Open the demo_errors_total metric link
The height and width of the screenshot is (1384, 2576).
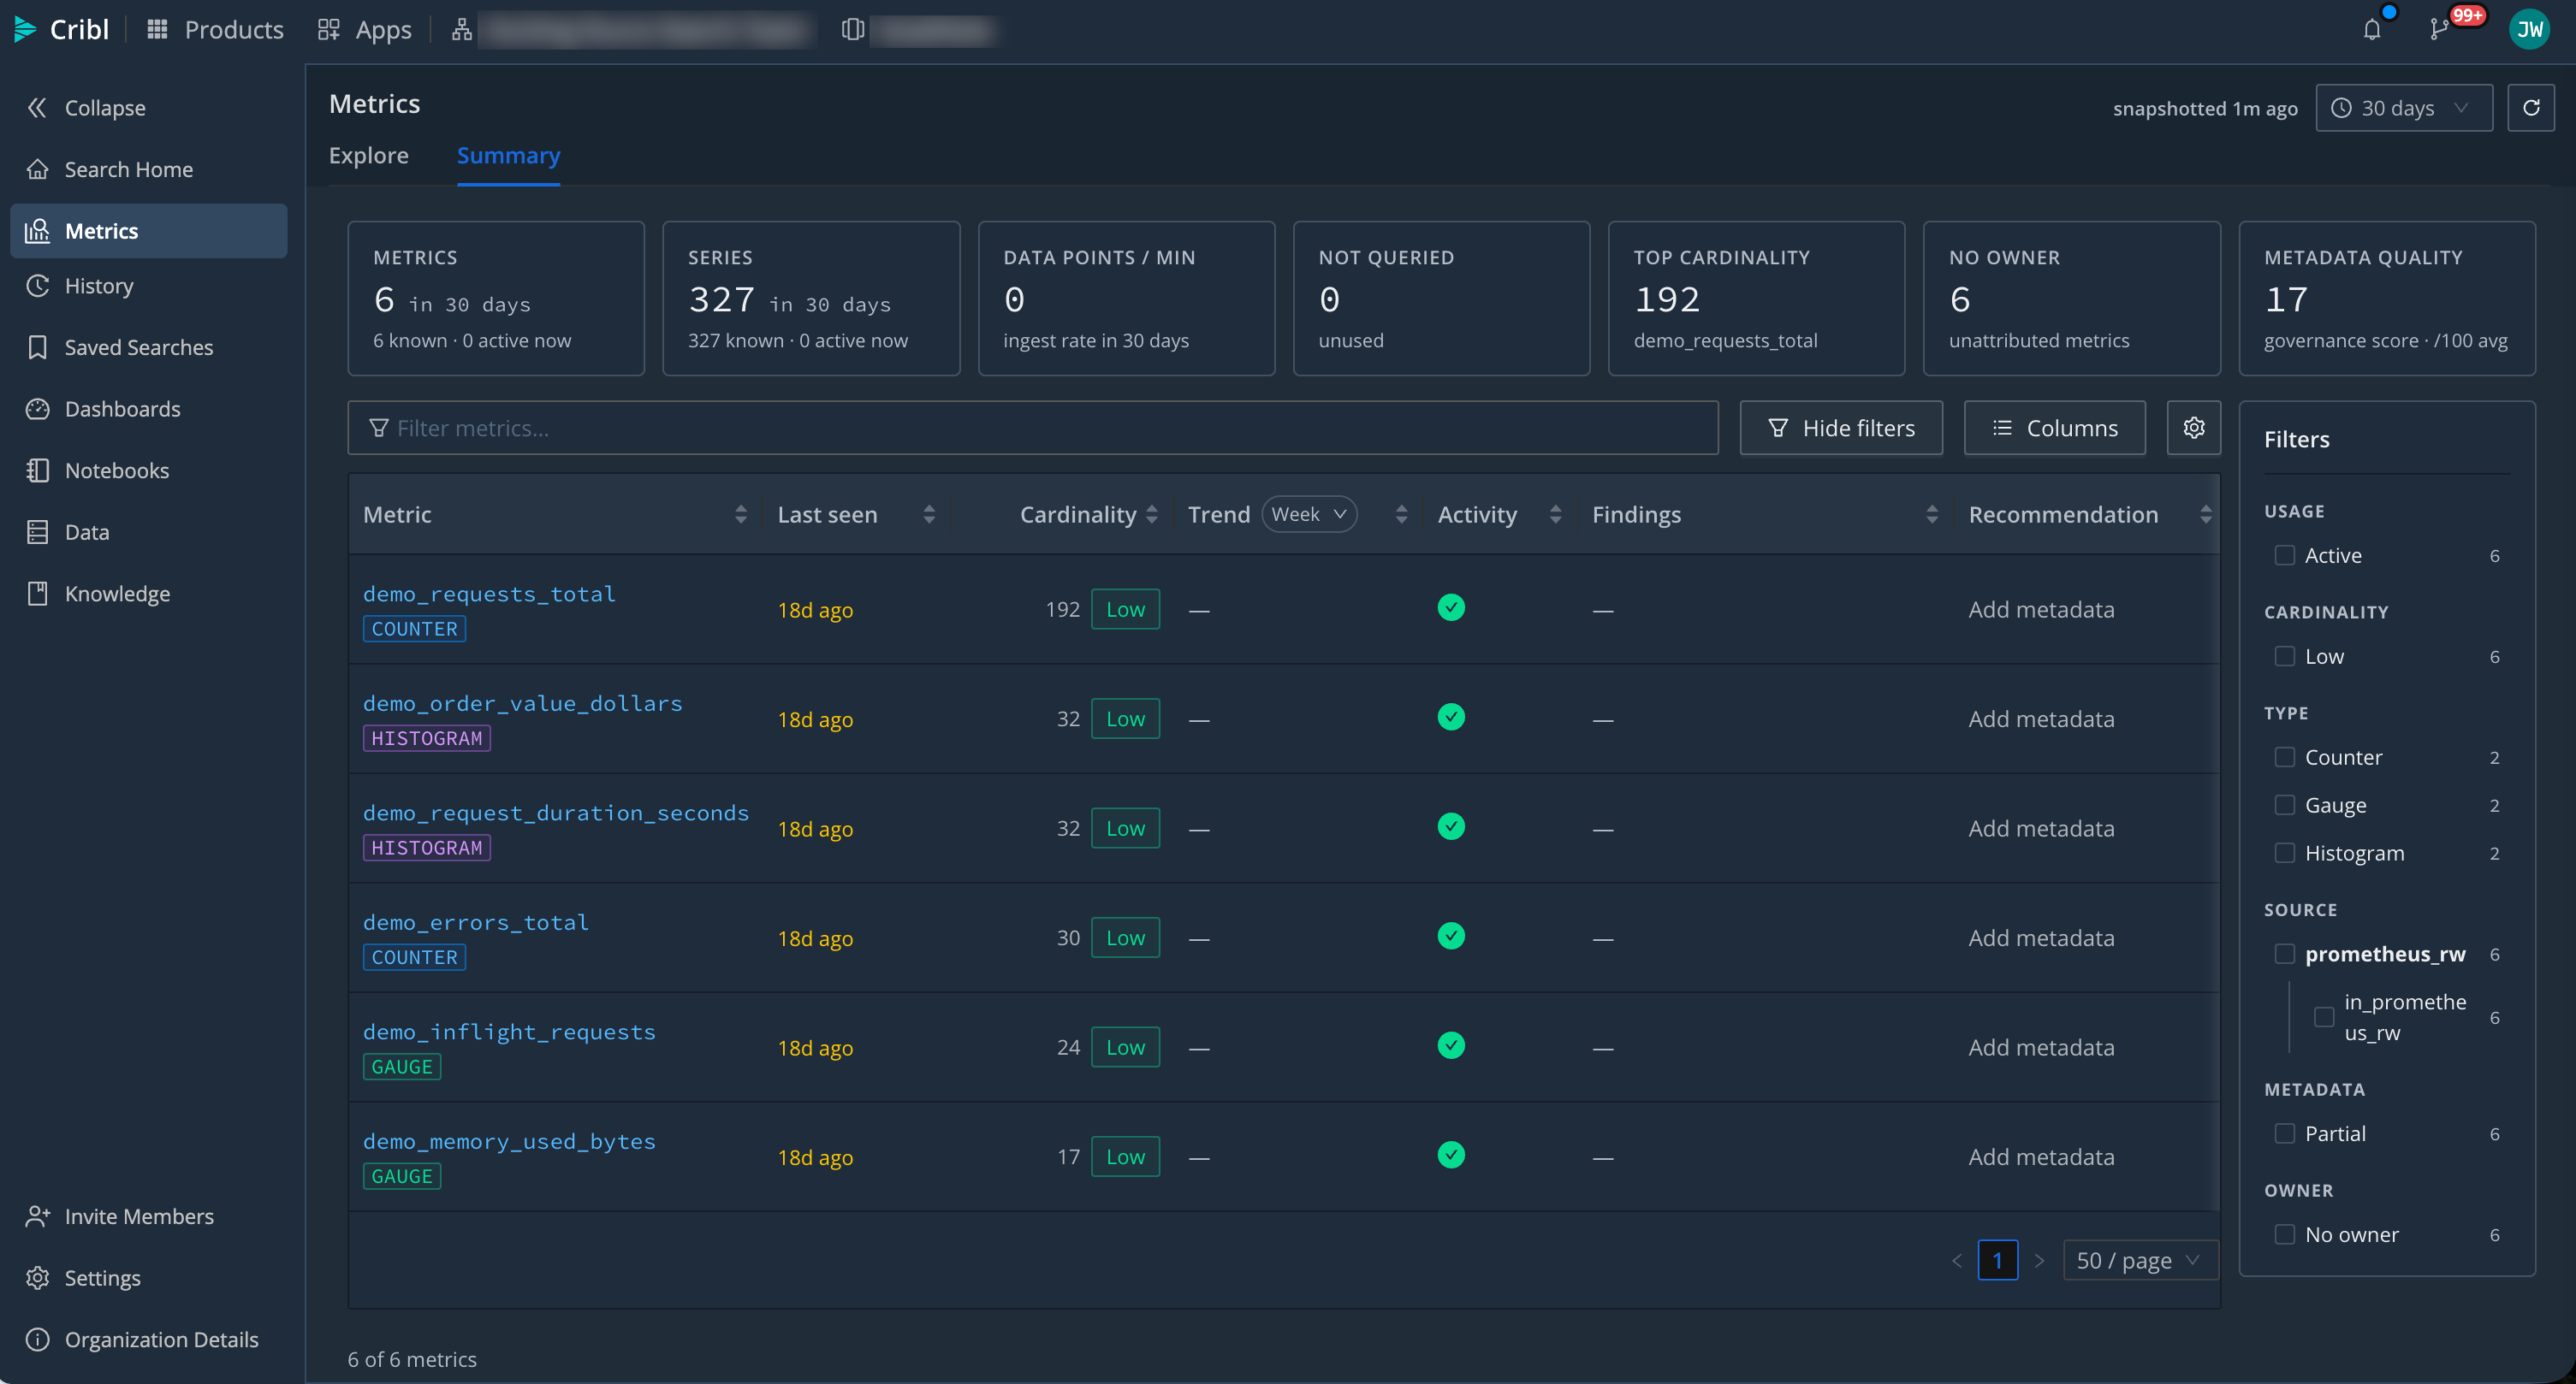[x=476, y=922]
